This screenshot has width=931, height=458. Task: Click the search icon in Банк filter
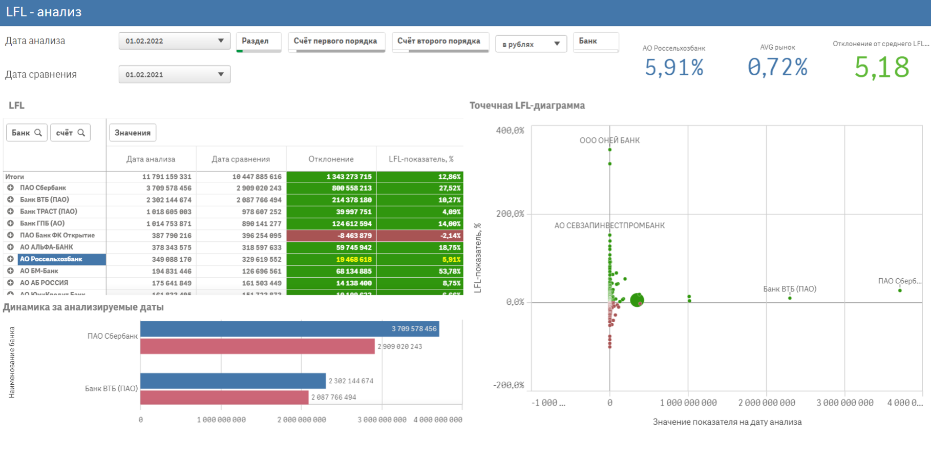coord(38,133)
